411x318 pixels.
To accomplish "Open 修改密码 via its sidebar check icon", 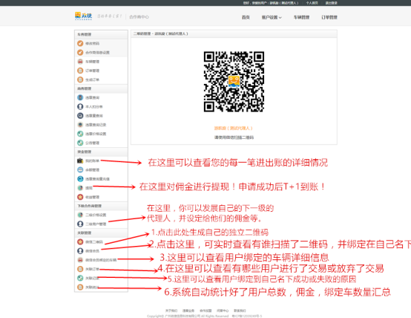I will tap(80, 43).
